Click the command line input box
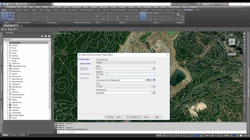This screenshot has height=140, width=250. click(152, 132)
